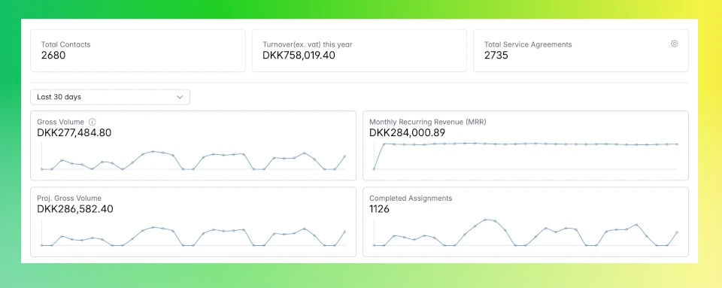Click the 2680 total contacts number
This screenshot has height=288, width=722.
(x=53, y=56)
